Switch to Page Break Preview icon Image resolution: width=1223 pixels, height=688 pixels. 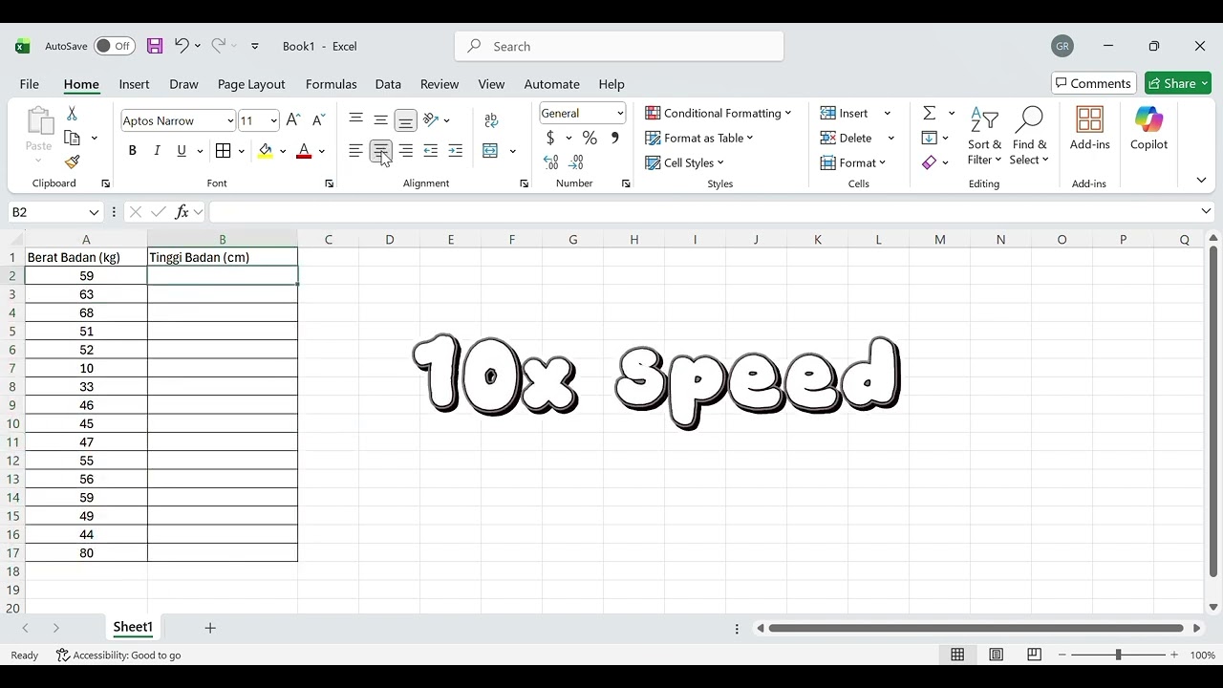click(1034, 655)
